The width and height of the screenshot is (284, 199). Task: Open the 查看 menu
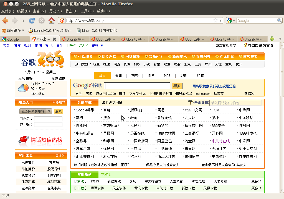tap(39, 11)
